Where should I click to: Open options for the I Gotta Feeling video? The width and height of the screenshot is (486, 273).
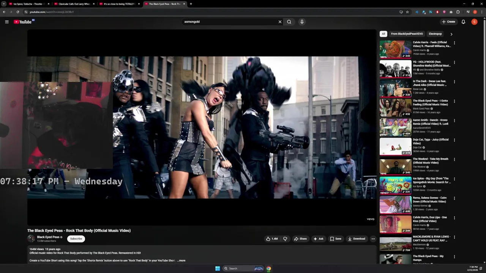(454, 101)
